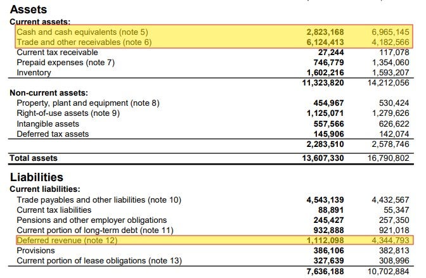Click non-current prior total 2,578,746
The height and width of the screenshot is (278, 426).
point(390,144)
